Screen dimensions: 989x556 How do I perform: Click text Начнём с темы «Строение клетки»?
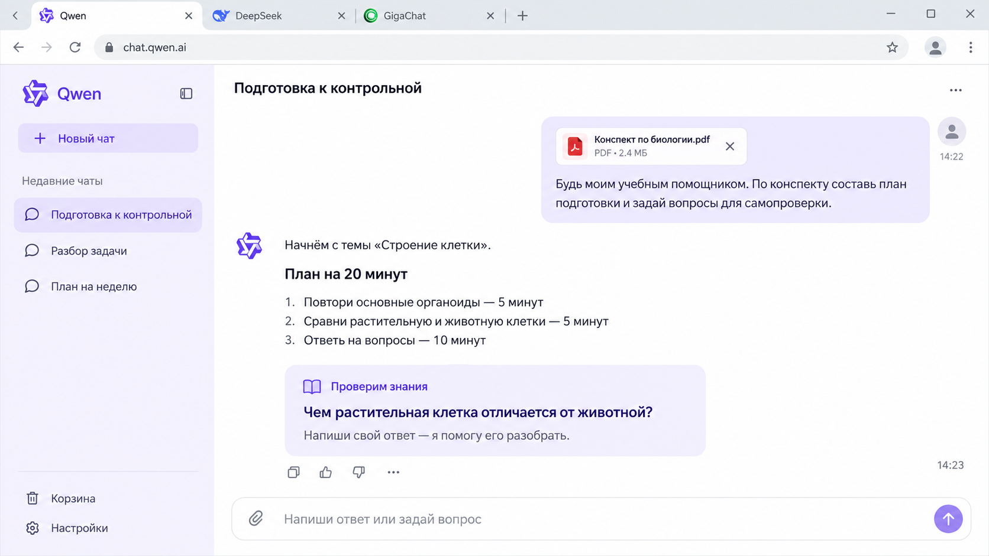coord(387,245)
